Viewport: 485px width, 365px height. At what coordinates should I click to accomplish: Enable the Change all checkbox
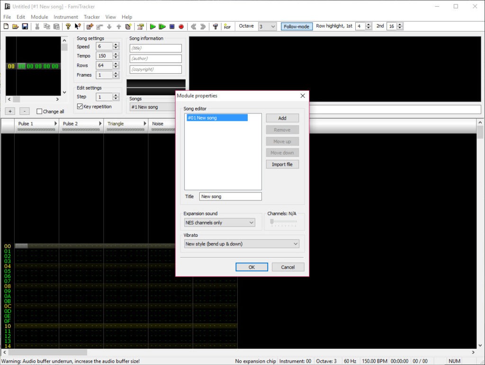[x=39, y=112]
